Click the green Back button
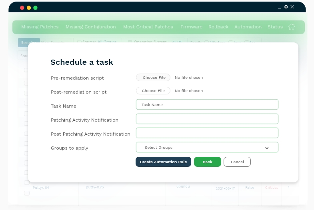The height and width of the screenshot is (210, 314). [208, 162]
